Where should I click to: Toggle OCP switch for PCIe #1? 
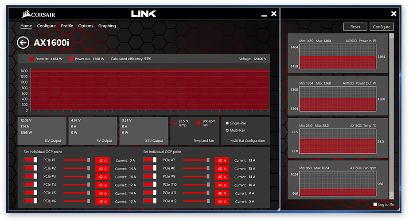[x=30, y=160]
